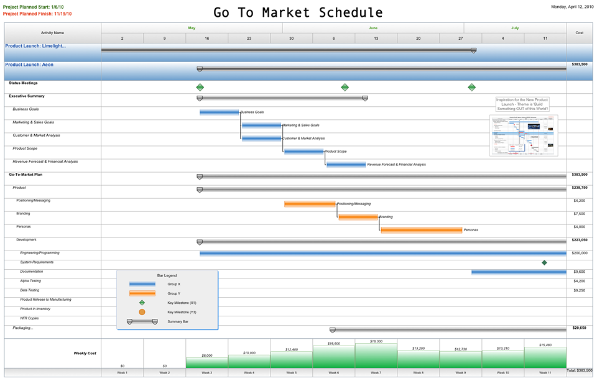Image resolution: width=597 pixels, height=381 pixels.
Task: Click the Key Milestone (Y3) orange circle
Action: click(x=142, y=312)
